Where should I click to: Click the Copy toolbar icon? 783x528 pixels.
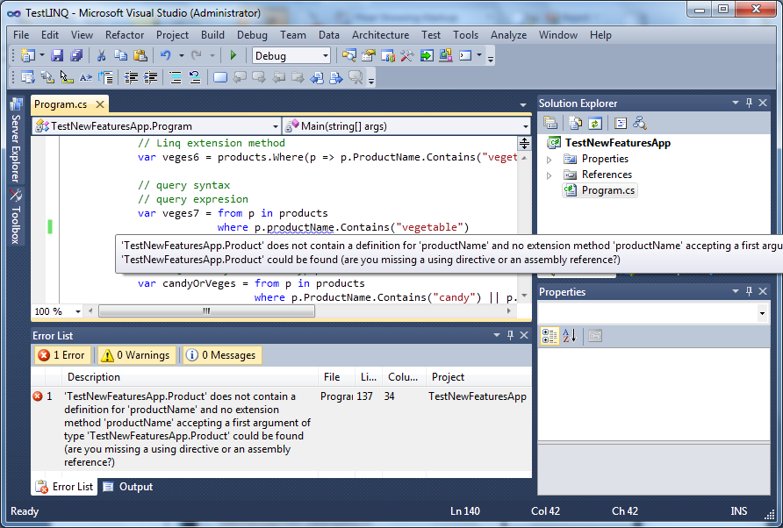pyautogui.click(x=120, y=55)
